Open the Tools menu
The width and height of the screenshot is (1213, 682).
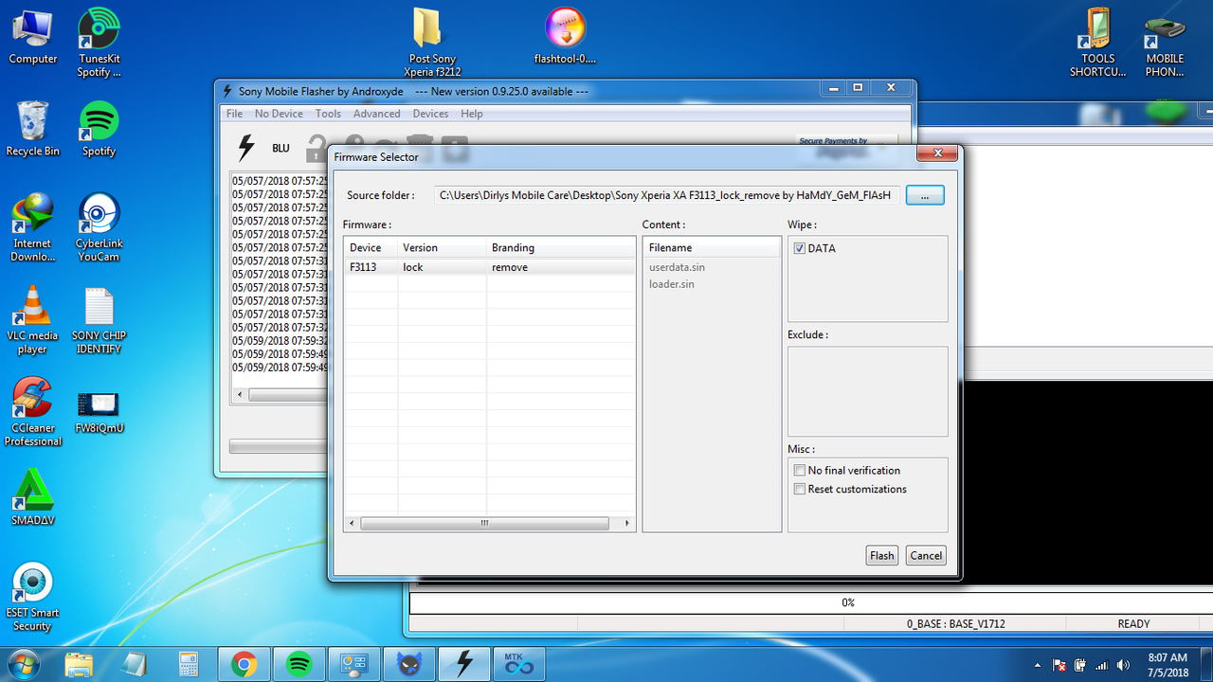coord(328,114)
